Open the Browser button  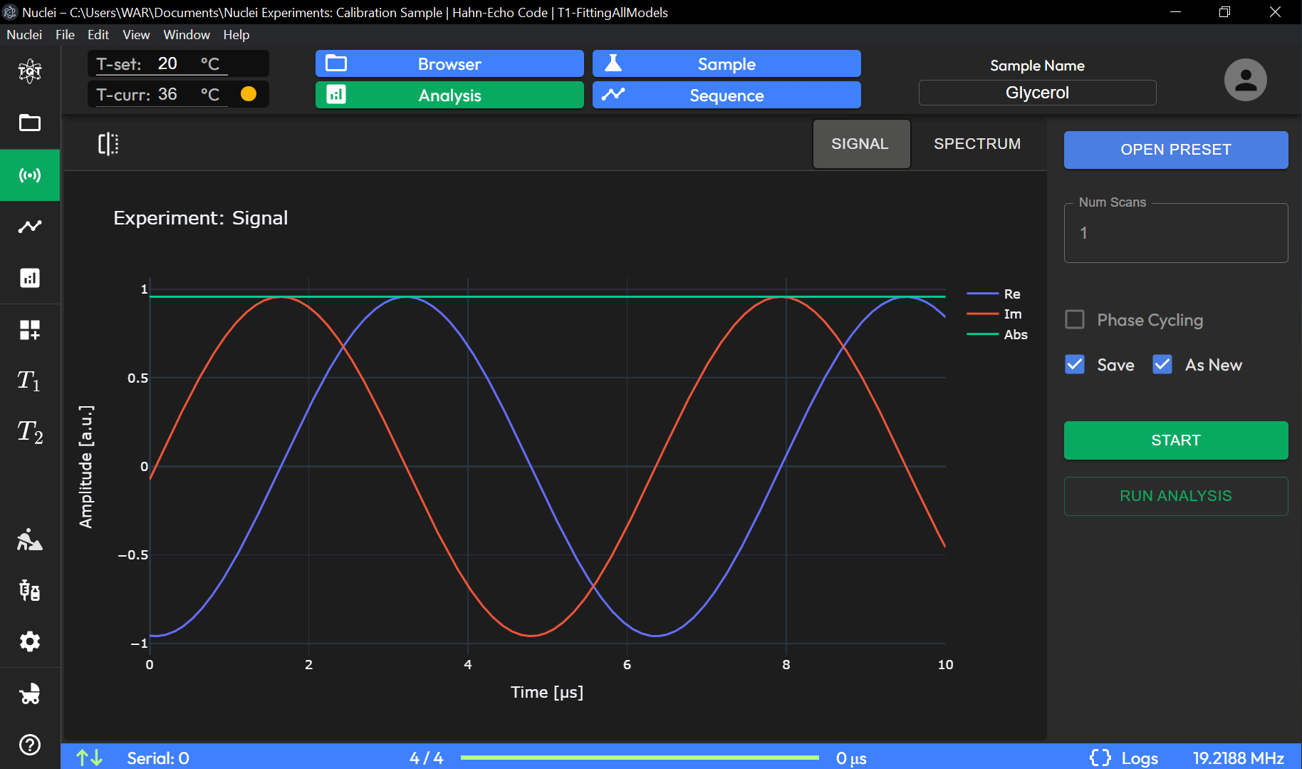[449, 63]
